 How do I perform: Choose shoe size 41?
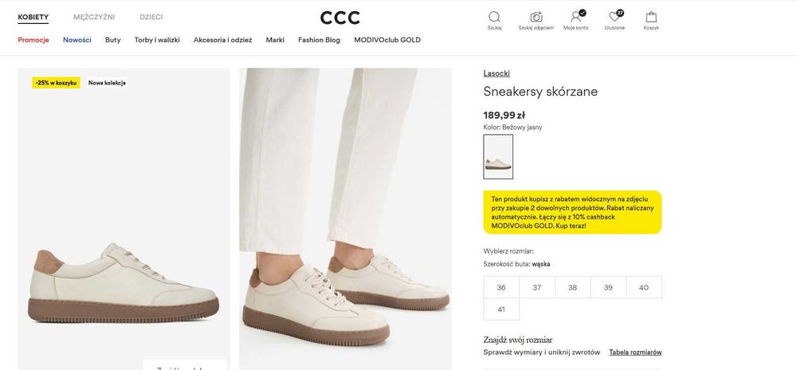click(501, 309)
